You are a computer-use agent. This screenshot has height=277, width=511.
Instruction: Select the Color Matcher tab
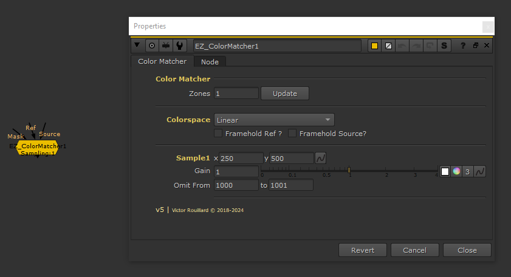tap(162, 61)
